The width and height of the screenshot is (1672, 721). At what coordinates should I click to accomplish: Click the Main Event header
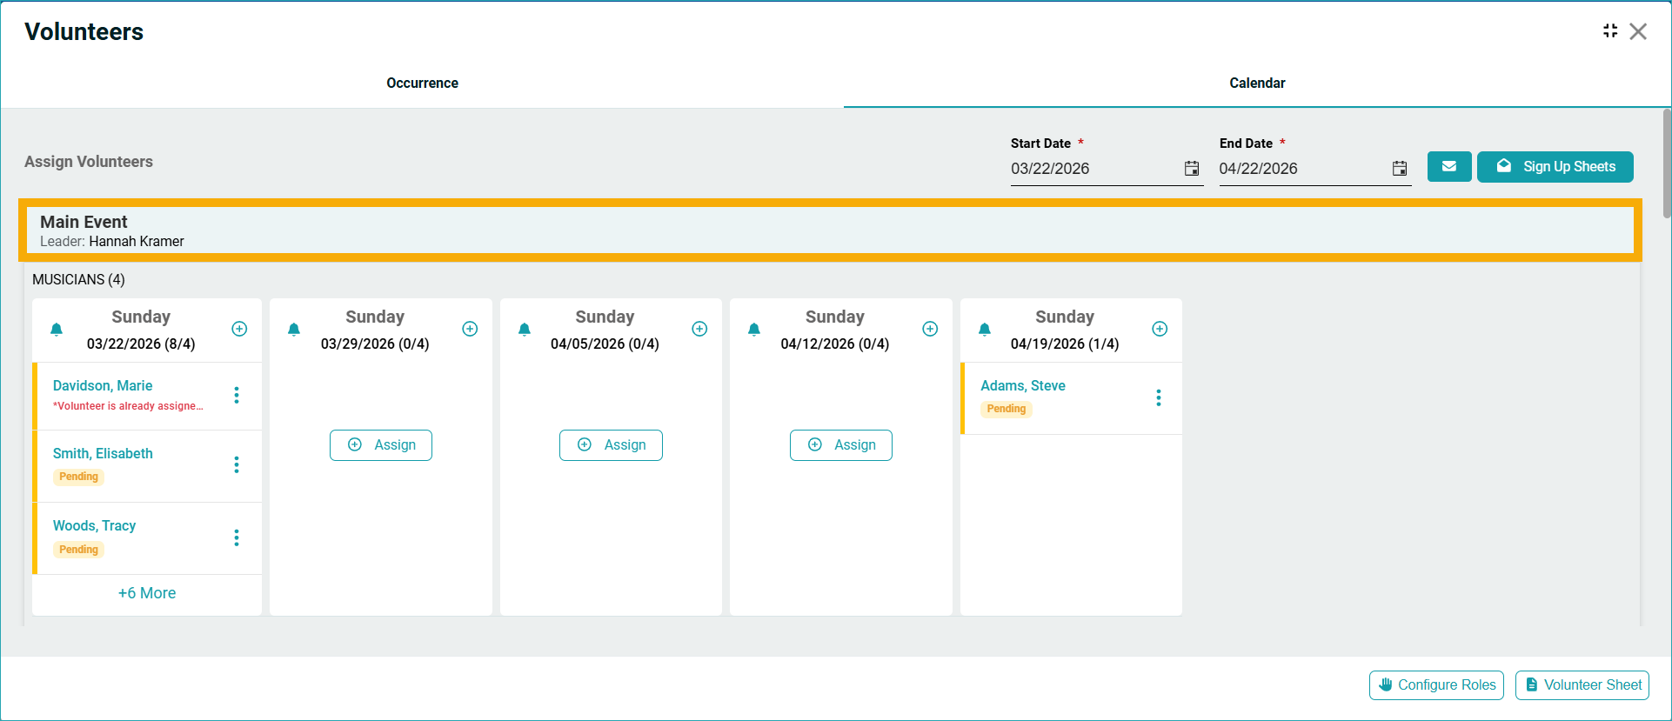831,230
